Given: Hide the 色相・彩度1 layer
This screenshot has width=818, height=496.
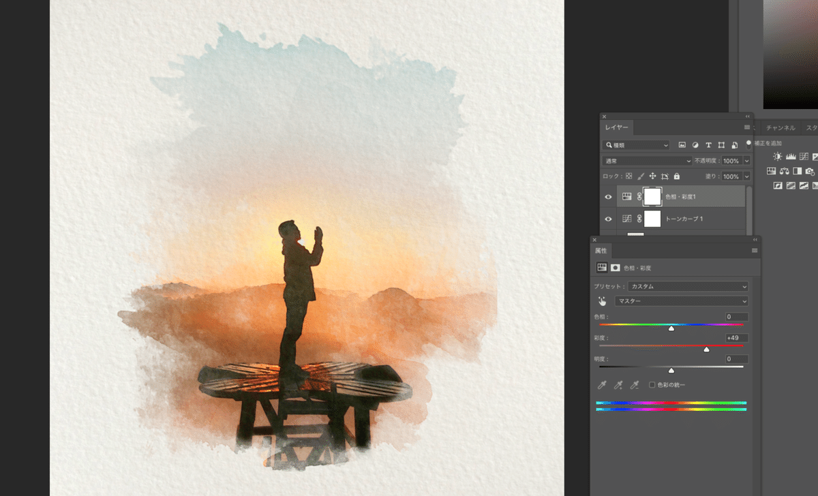Looking at the screenshot, I should pyautogui.click(x=609, y=197).
